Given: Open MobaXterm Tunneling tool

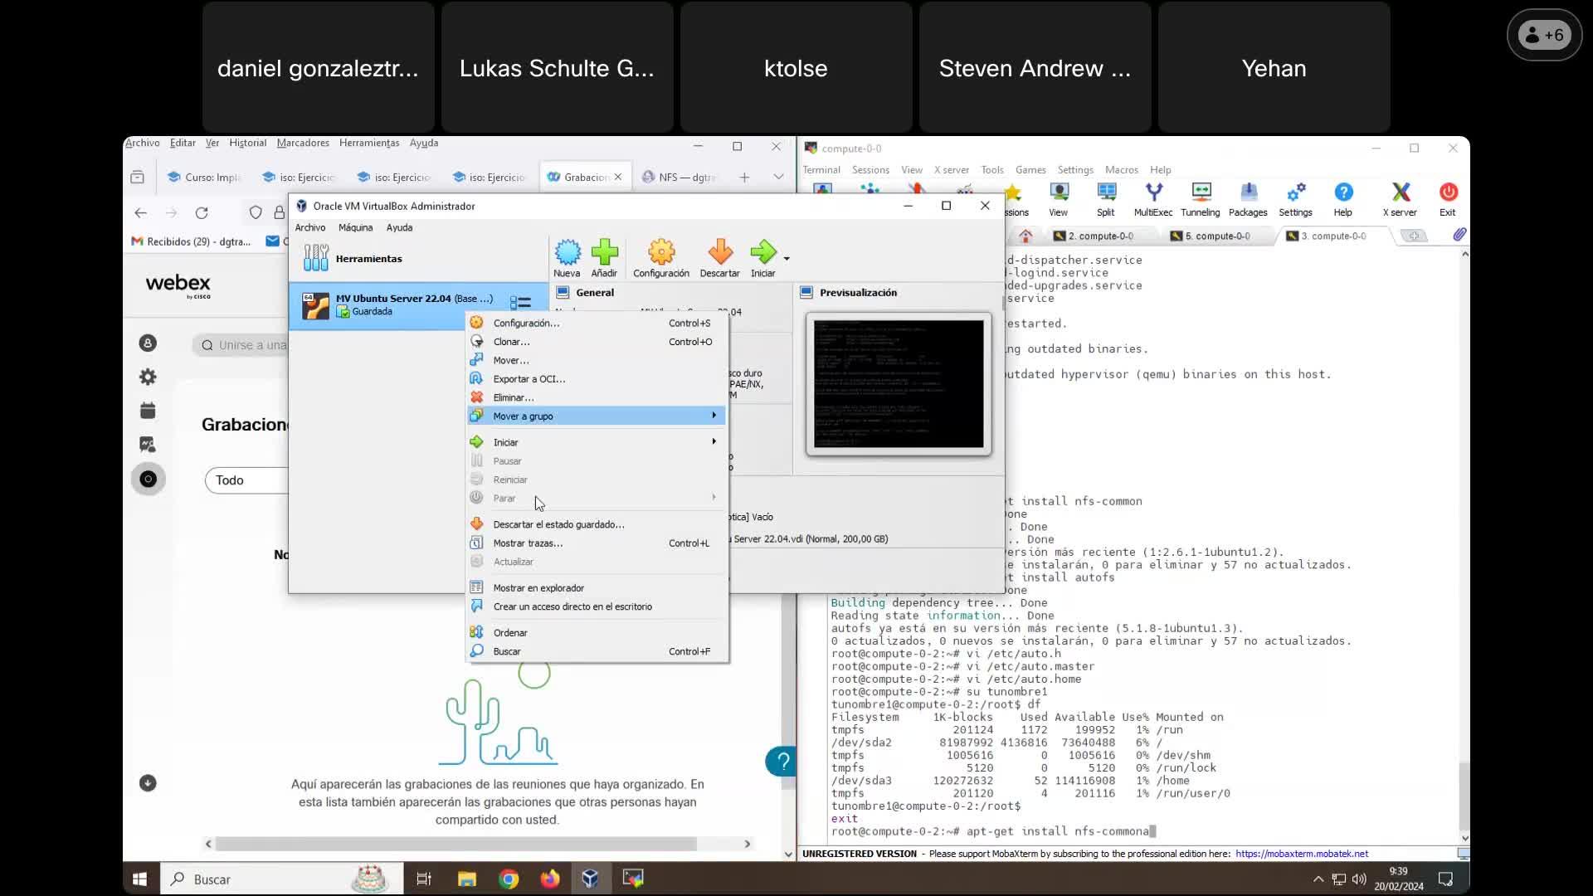Looking at the screenshot, I should [1200, 193].
